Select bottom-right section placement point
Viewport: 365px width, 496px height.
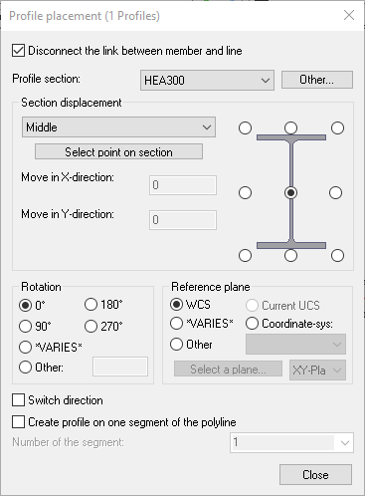(337, 256)
